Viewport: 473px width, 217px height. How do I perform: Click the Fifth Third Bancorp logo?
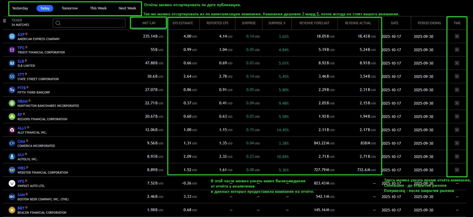click(x=12, y=90)
